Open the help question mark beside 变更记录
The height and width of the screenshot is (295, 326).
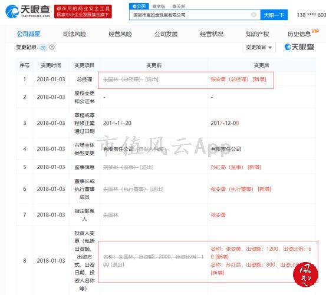point(52,47)
